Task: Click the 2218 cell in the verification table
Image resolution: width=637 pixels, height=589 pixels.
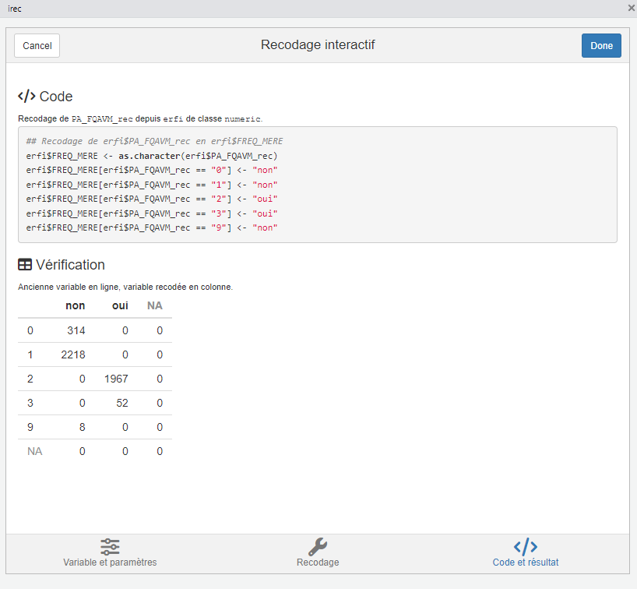Action: click(x=72, y=354)
